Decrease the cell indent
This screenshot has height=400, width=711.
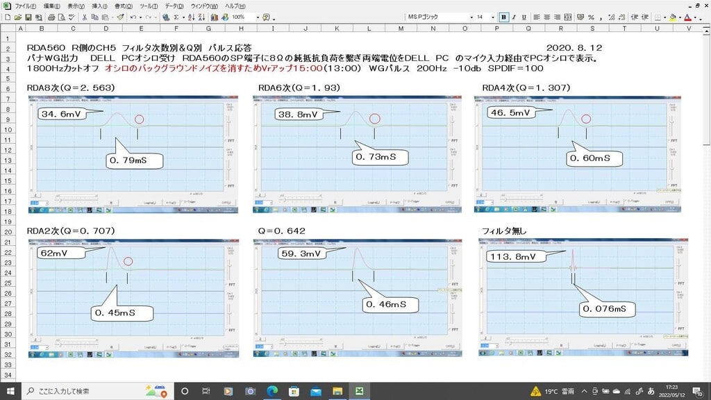click(635, 17)
